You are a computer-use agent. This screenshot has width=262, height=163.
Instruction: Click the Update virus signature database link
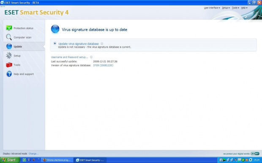tap(79, 44)
